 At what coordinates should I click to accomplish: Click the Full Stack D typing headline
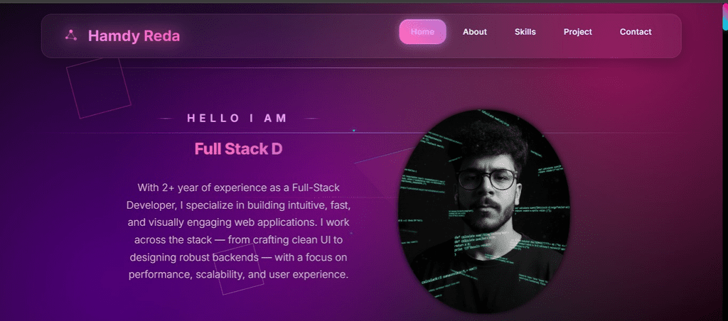tap(238, 149)
